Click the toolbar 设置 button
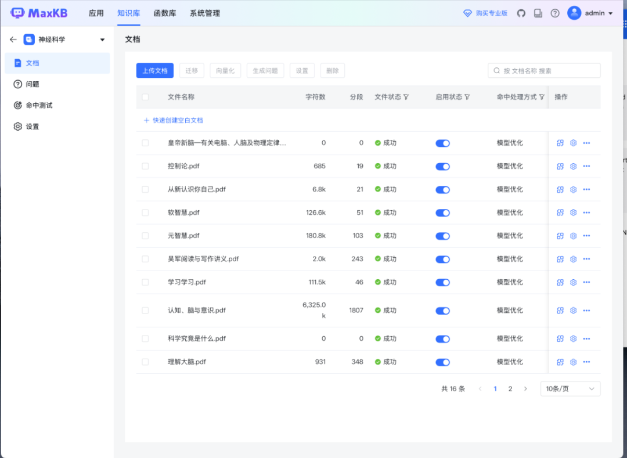The width and height of the screenshot is (627, 458). [x=302, y=71]
